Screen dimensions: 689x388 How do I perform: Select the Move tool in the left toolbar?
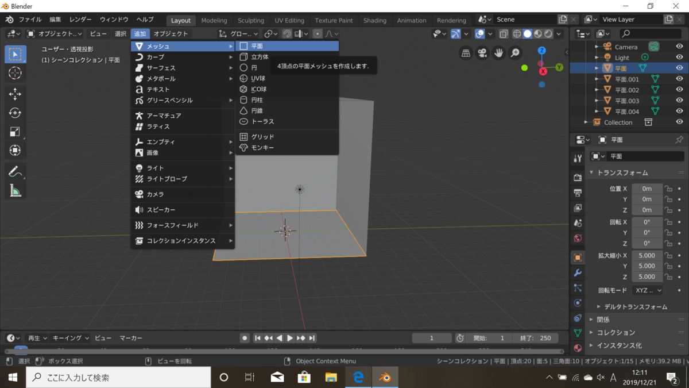point(15,94)
